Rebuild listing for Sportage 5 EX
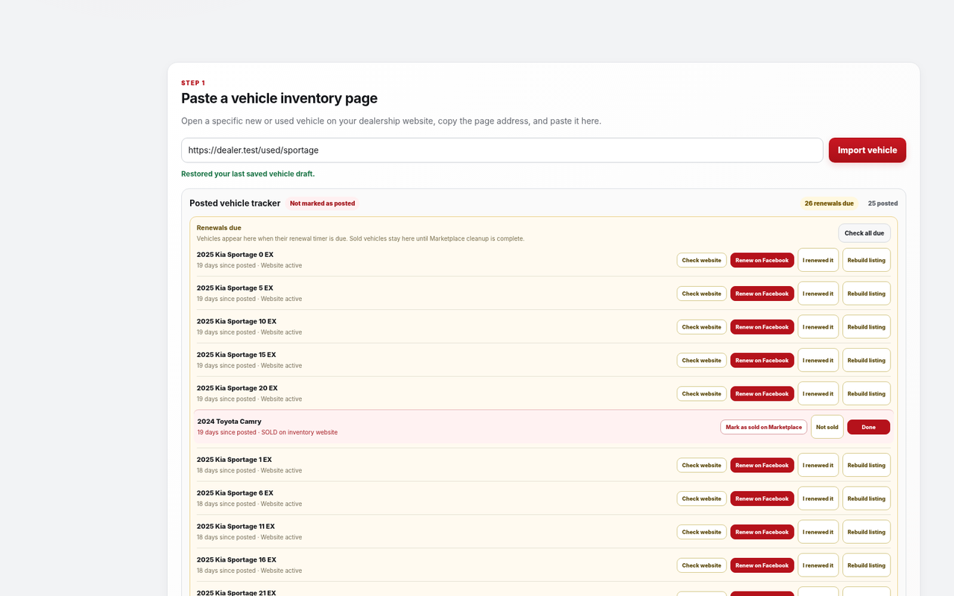Viewport: 954px width, 596px height. pos(866,294)
